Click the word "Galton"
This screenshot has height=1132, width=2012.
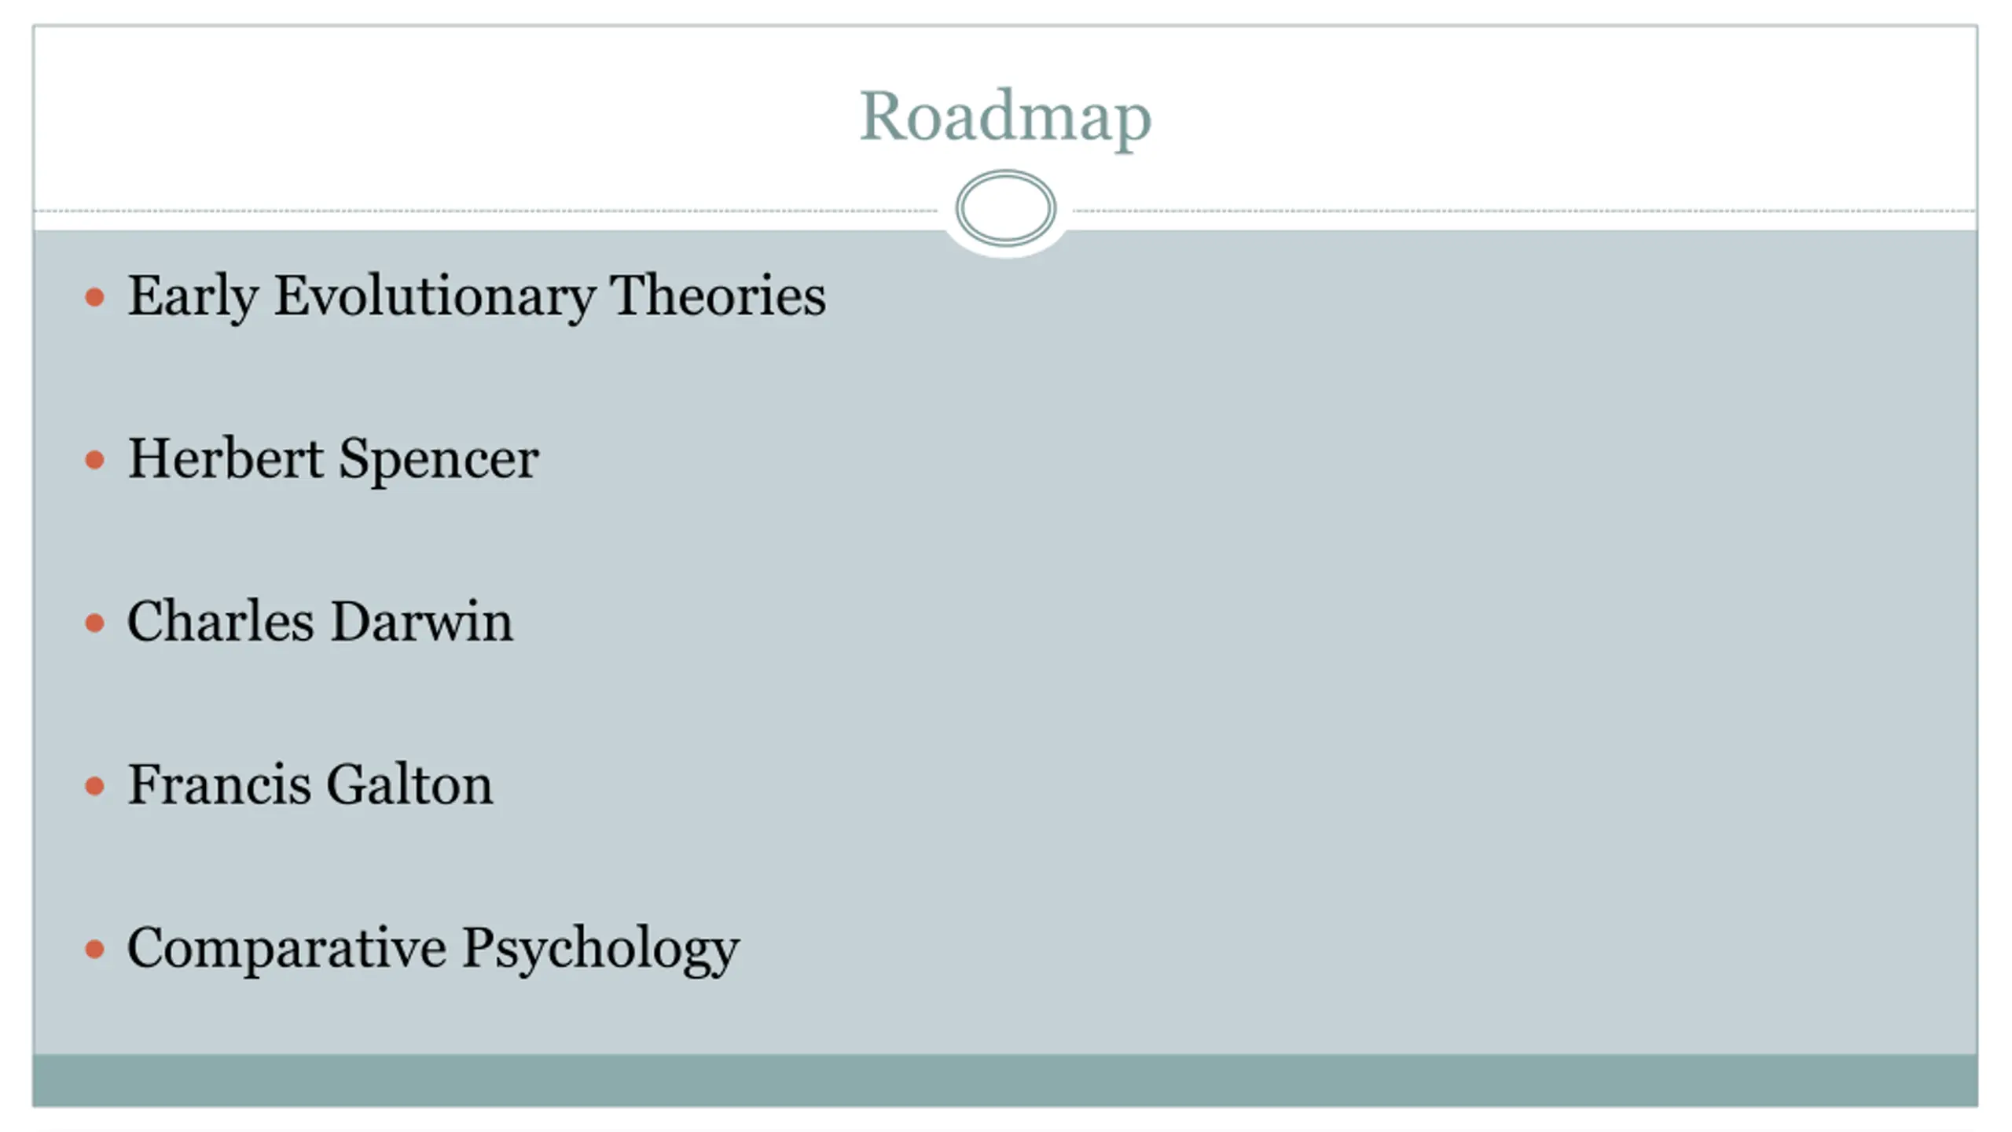point(409,785)
